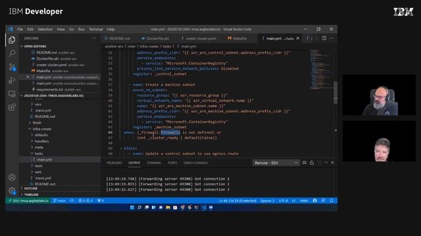Click UTF-8 encoding in status bar
The width and height of the screenshot is (421, 236).
283,201
